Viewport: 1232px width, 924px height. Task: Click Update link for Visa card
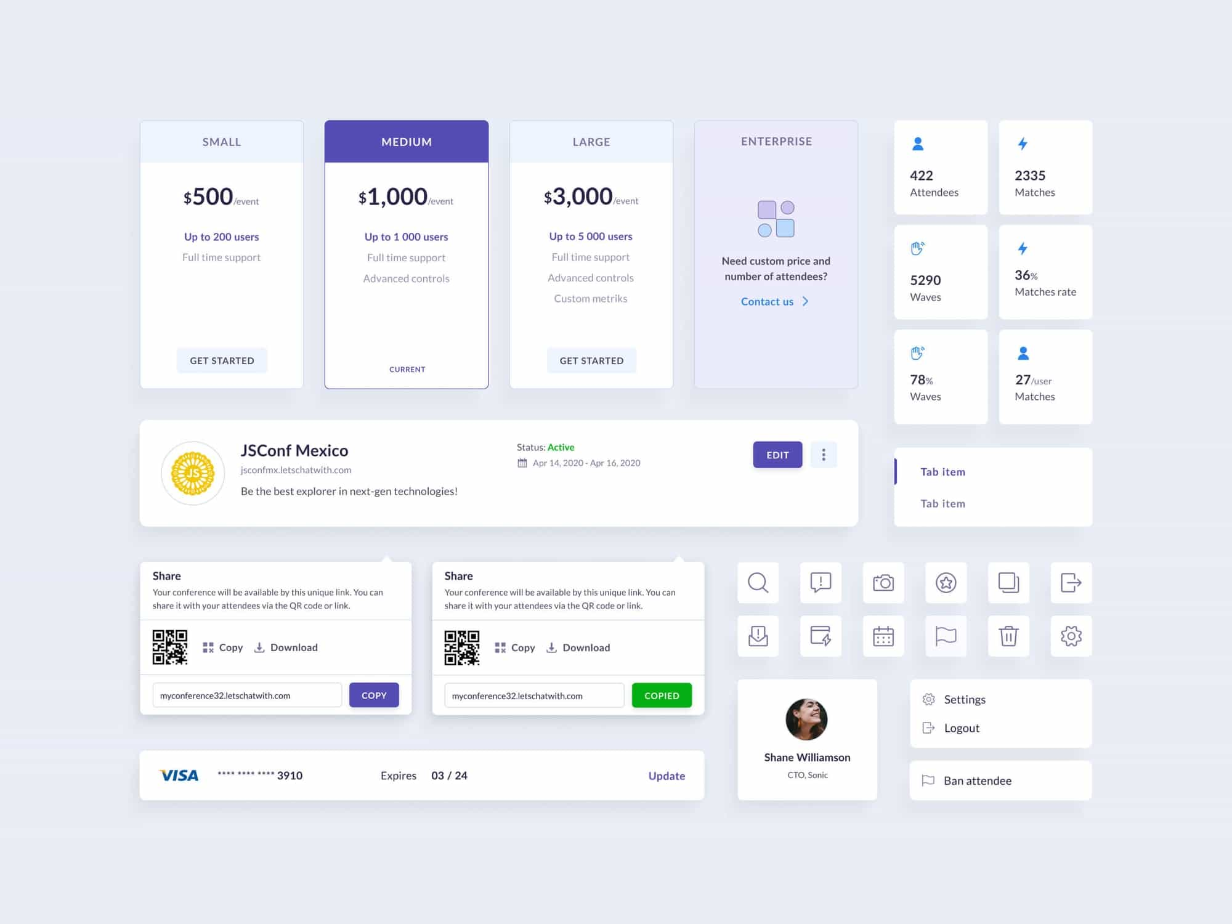(667, 774)
